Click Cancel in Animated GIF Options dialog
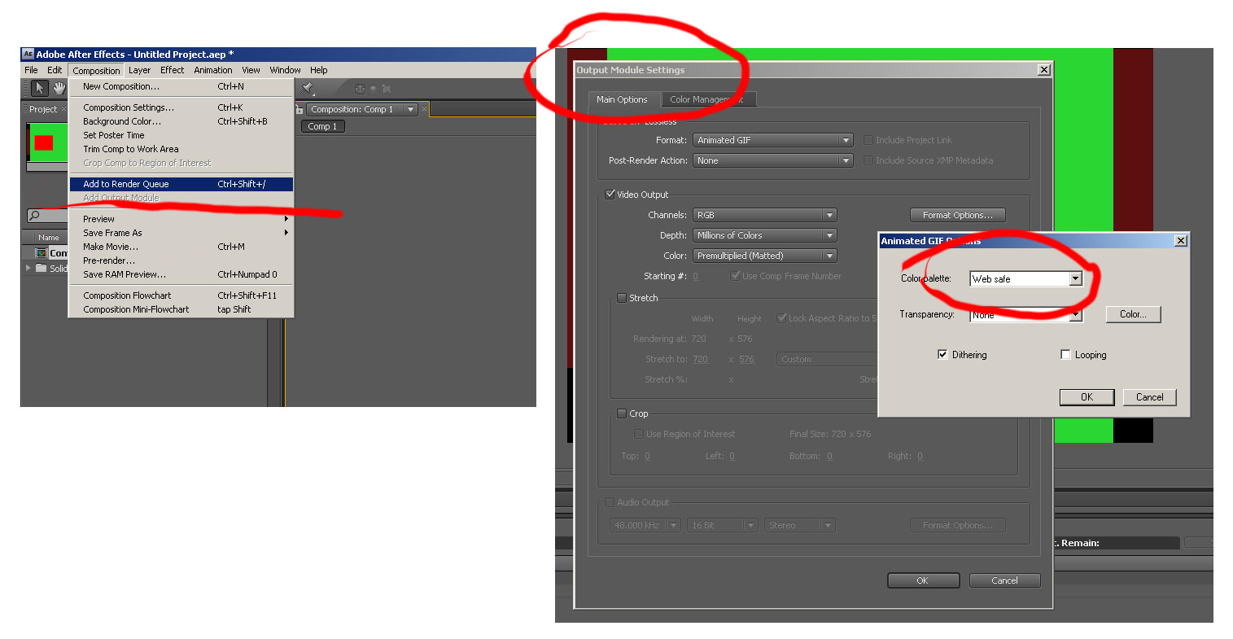Image resolution: width=1233 pixels, height=639 pixels. 1149,397
